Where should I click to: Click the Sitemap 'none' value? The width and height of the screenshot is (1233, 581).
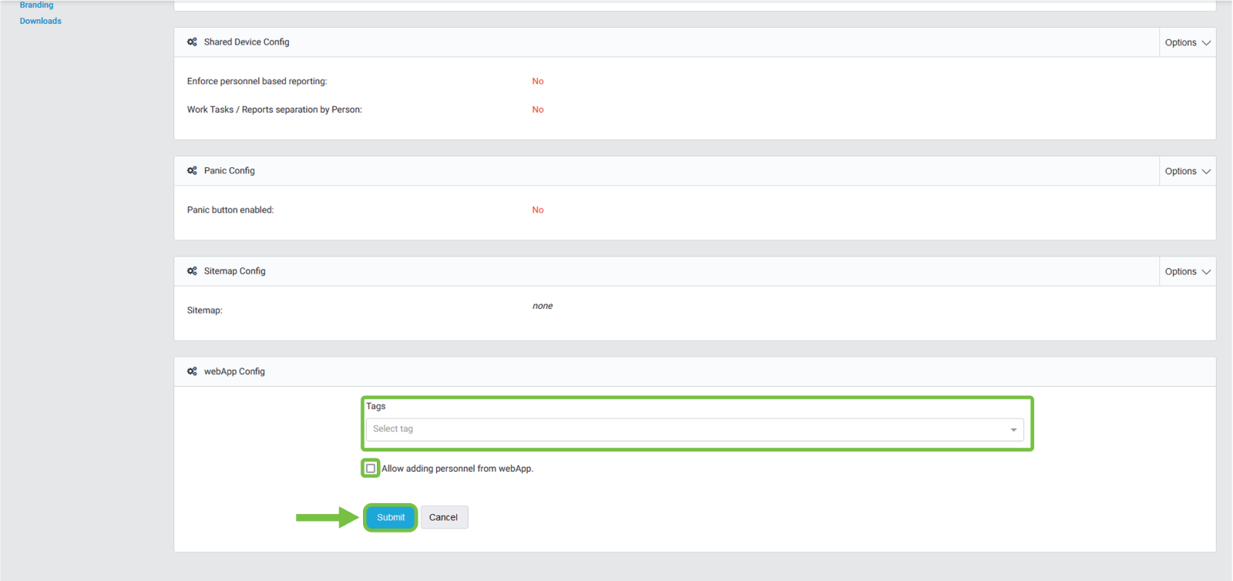pyautogui.click(x=543, y=306)
